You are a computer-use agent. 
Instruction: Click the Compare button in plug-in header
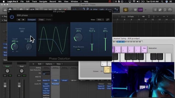point(32,20)
